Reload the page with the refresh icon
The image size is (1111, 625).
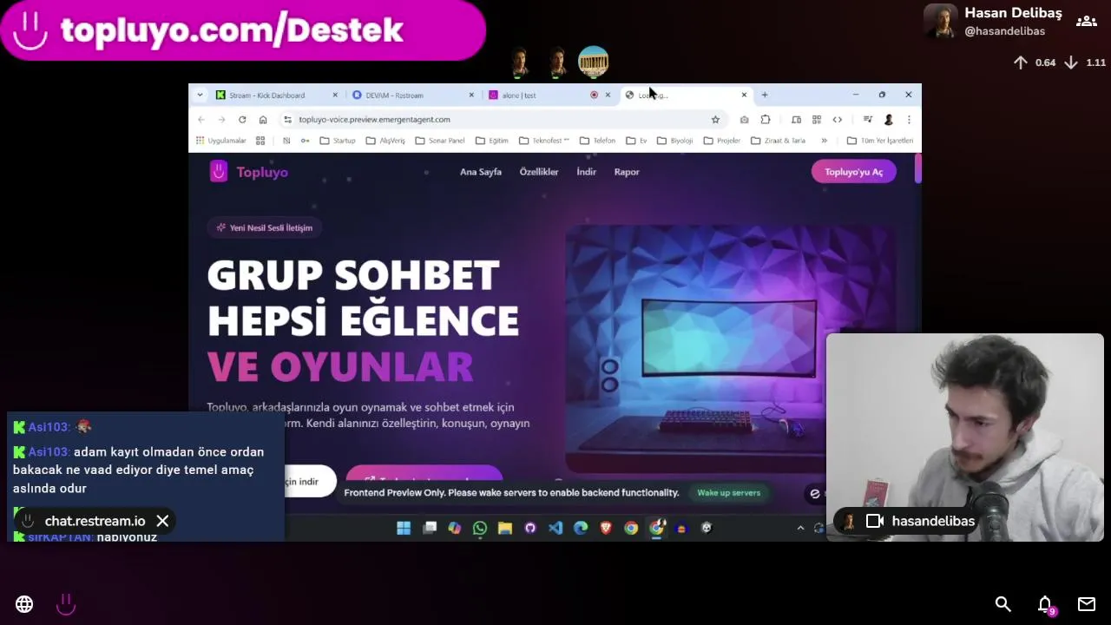[242, 120]
